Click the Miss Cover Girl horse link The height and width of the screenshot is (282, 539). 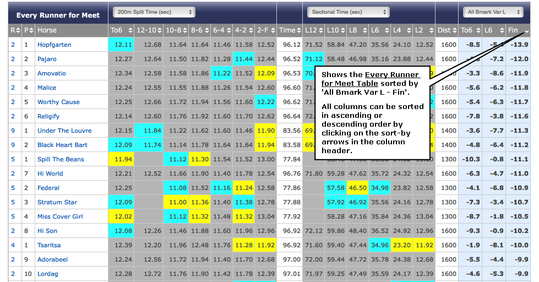pos(60,216)
